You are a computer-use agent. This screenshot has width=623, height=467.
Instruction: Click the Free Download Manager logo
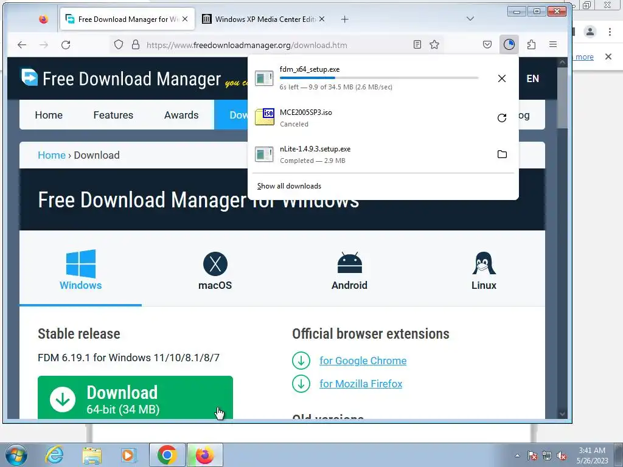(120, 78)
